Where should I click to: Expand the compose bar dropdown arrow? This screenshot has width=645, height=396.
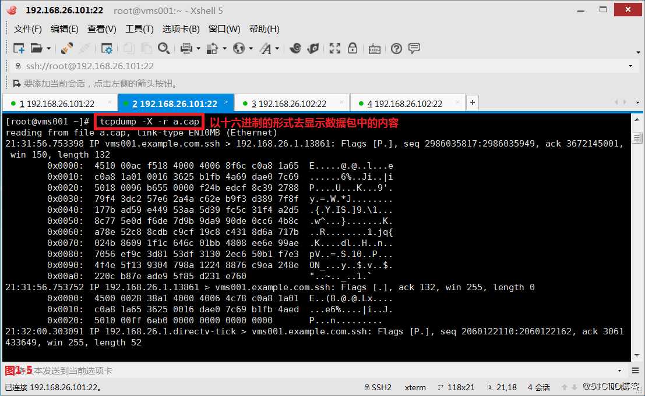[619, 370]
